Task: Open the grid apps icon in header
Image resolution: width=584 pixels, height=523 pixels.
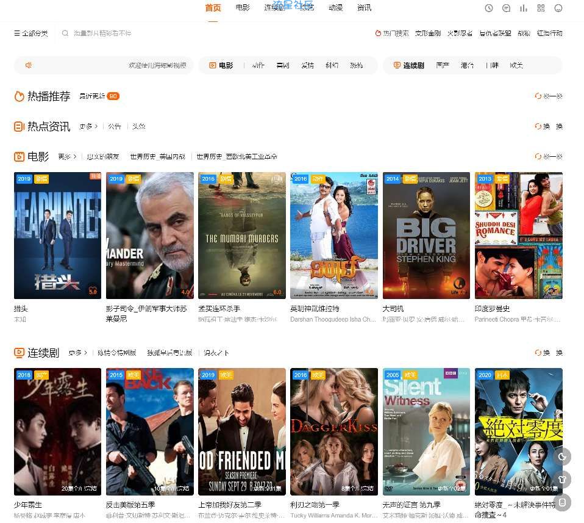Action: pos(541,8)
